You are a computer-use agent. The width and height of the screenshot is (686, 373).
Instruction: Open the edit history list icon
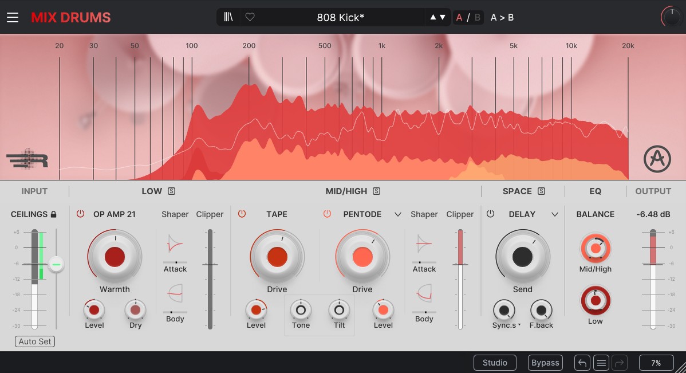point(602,363)
